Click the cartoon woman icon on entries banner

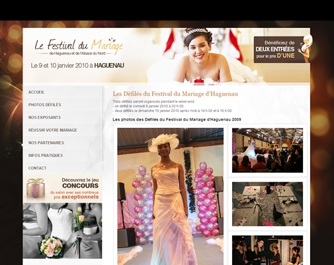click(306, 48)
